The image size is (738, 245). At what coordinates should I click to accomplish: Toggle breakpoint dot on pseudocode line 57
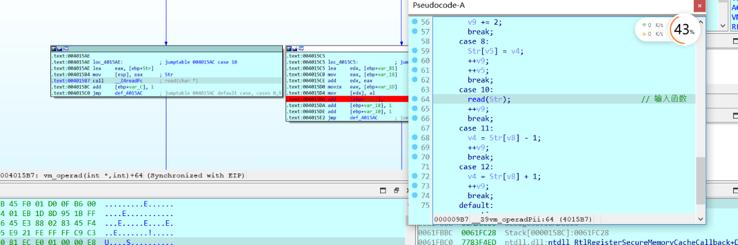pos(415,31)
